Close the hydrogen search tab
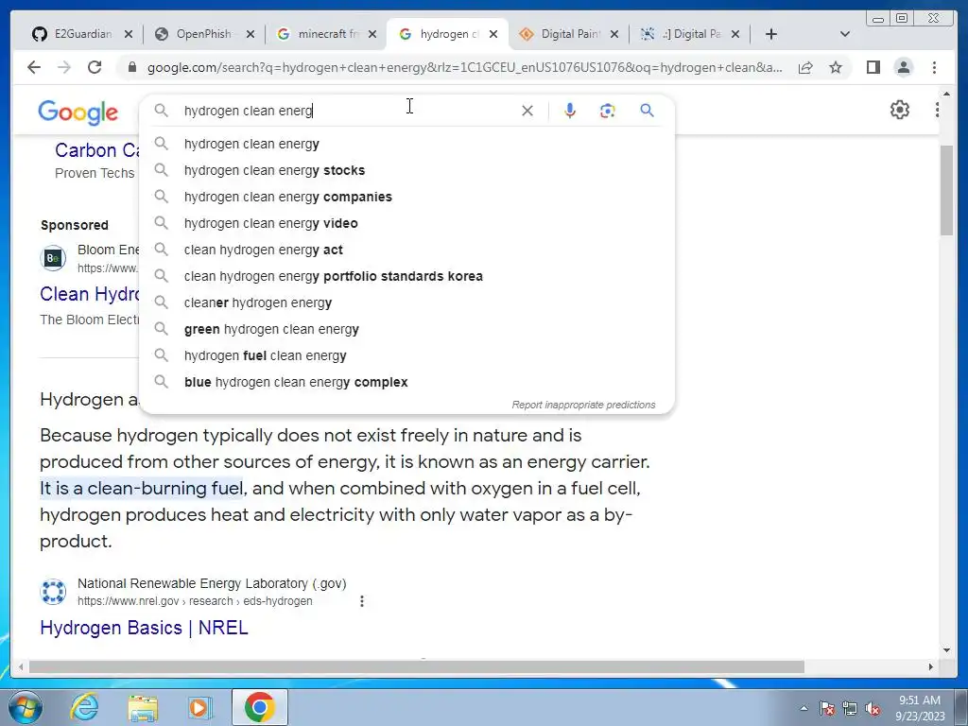 point(493,34)
